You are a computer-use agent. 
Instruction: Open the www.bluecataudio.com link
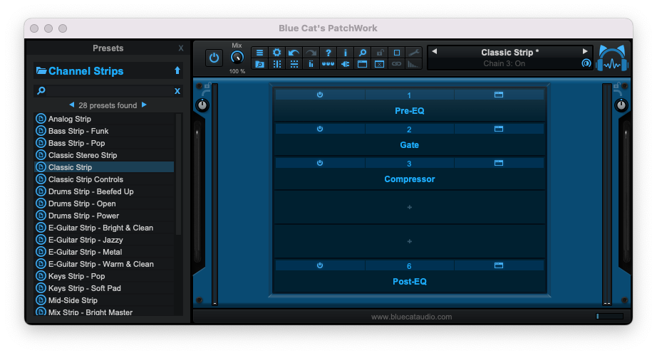click(x=411, y=317)
